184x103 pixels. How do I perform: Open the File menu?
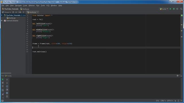click(x=3, y=5)
